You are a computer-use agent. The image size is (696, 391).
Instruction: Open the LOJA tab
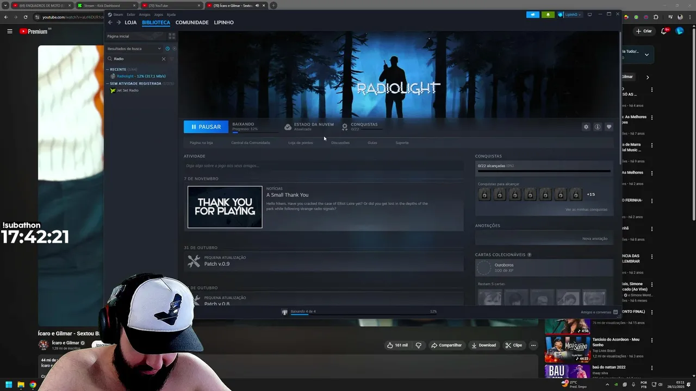(130, 23)
